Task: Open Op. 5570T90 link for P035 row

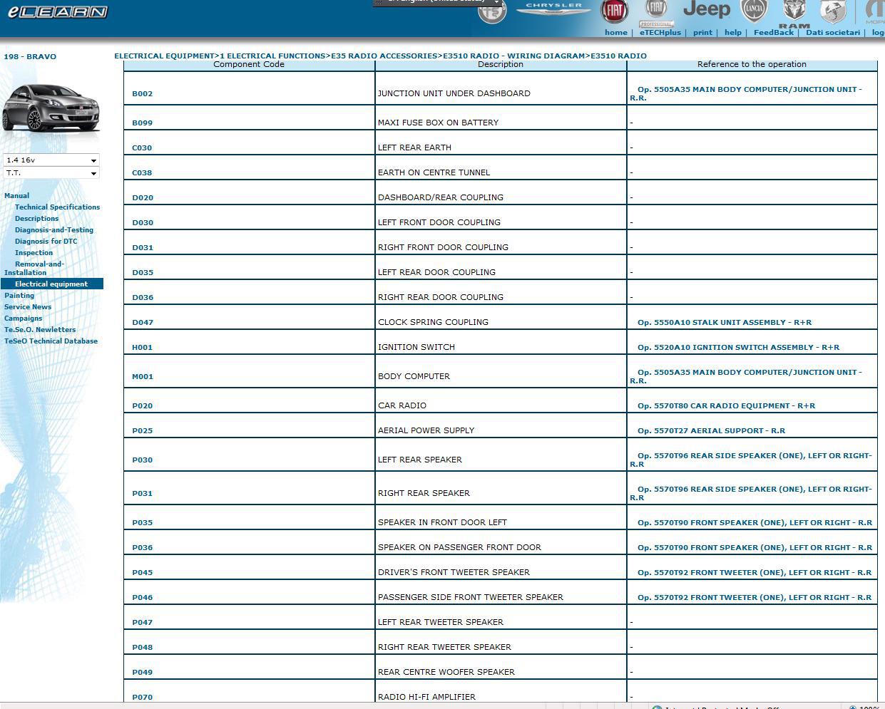Action: [754, 523]
